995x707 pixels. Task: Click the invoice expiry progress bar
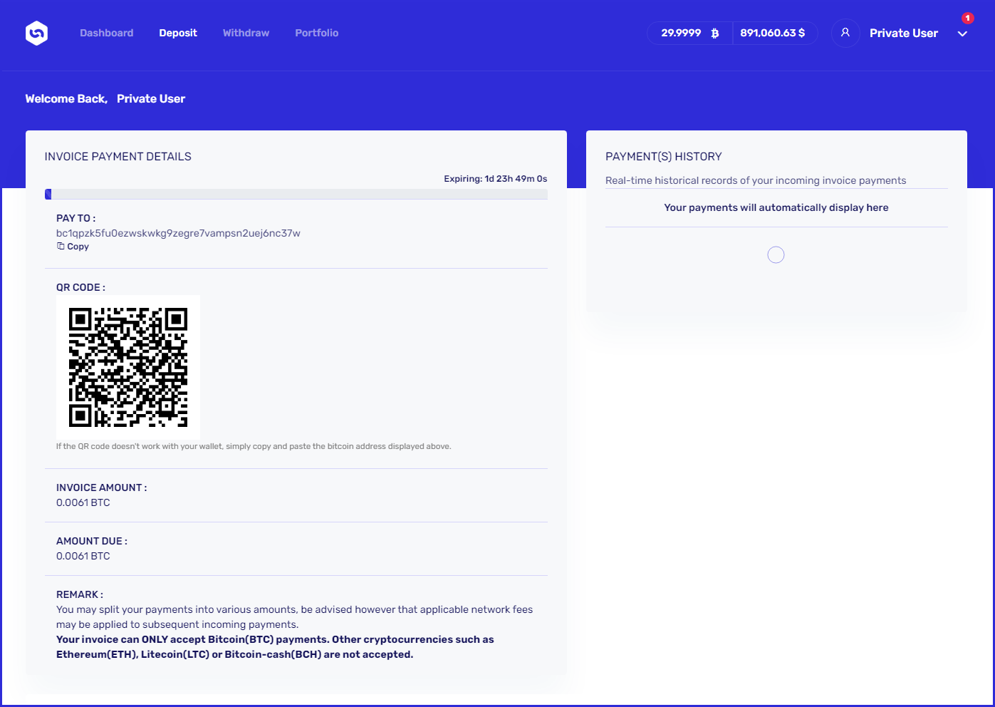[296, 194]
